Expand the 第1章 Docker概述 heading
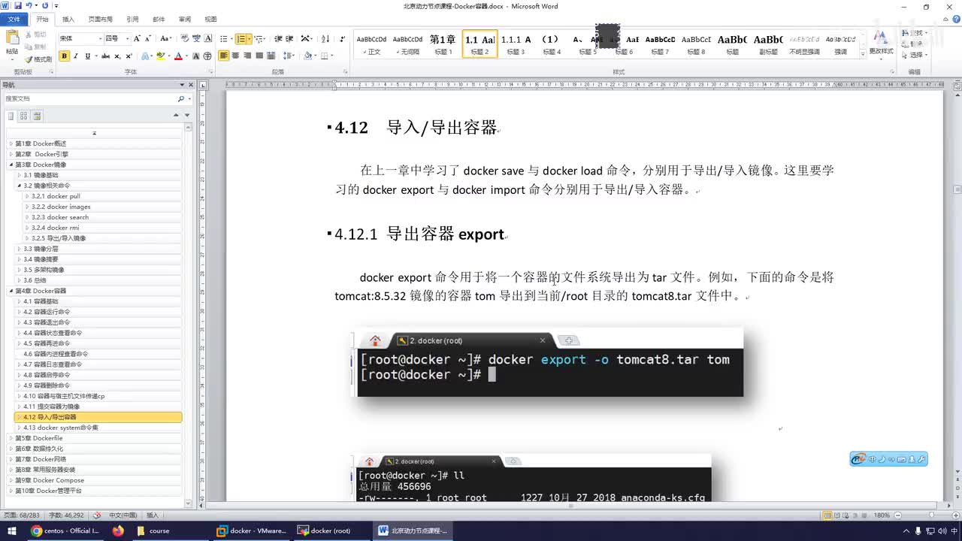Image resolution: width=962 pixels, height=541 pixels. 11,144
